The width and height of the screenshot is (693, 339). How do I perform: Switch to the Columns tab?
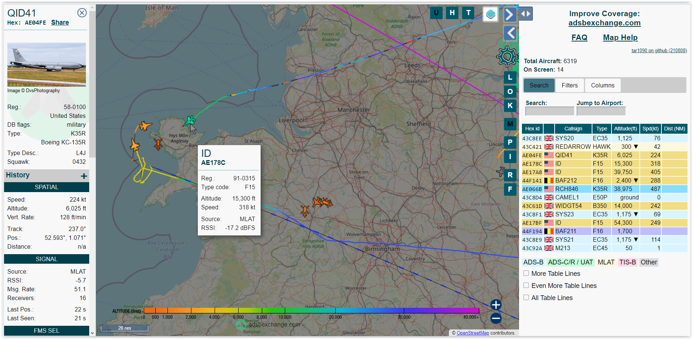click(x=603, y=85)
